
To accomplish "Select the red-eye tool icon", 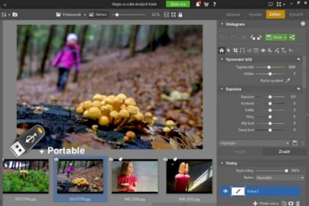I will [263, 50].
